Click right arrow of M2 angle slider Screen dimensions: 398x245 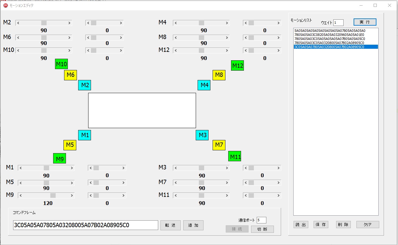[x=69, y=23]
